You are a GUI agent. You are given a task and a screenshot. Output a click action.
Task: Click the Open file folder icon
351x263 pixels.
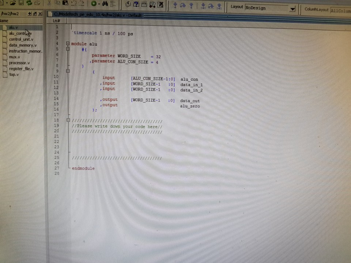tap(12, 3)
